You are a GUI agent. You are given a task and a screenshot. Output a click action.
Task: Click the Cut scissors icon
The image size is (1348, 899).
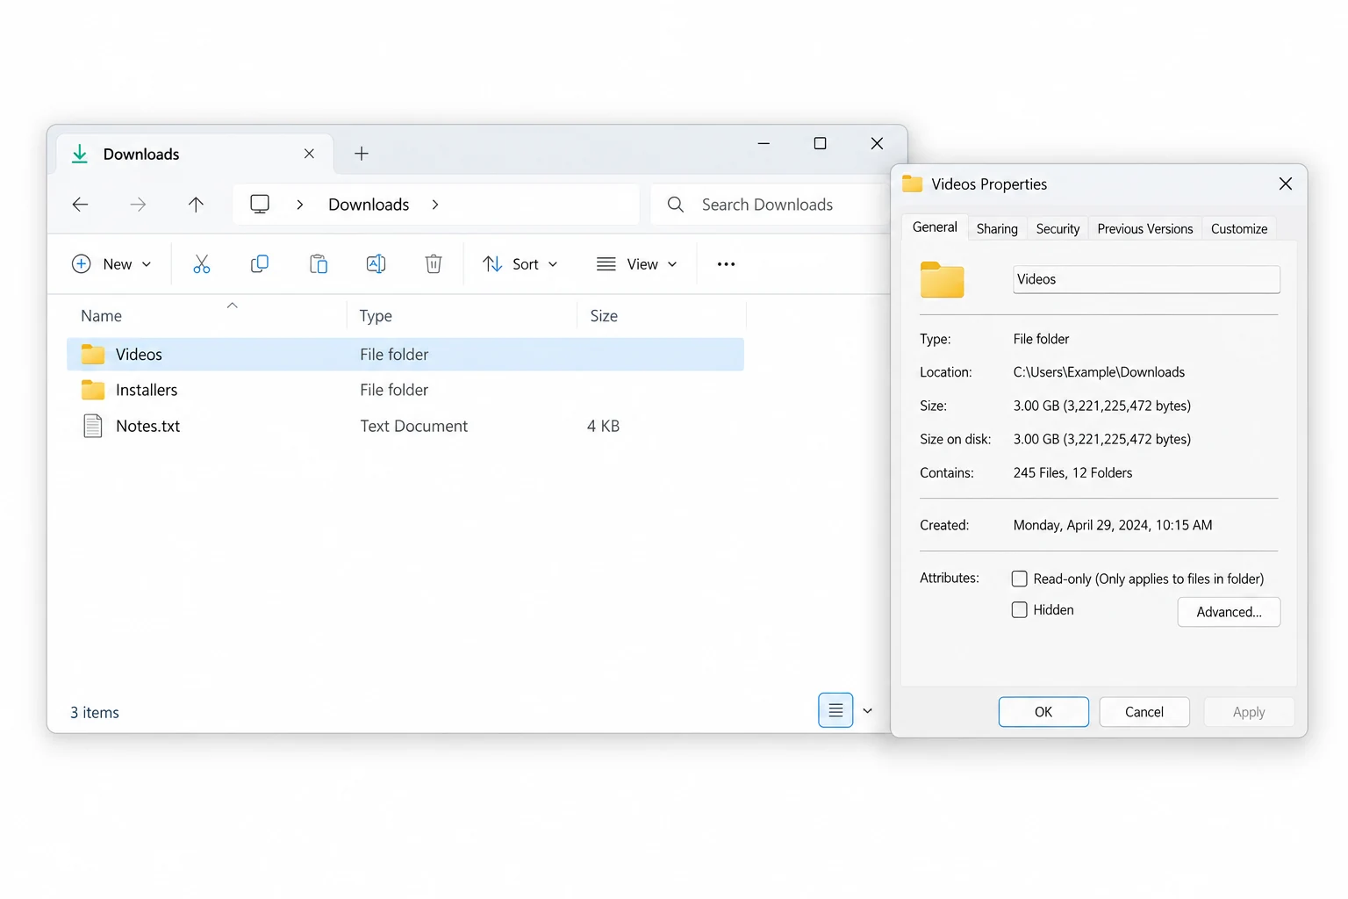click(202, 264)
